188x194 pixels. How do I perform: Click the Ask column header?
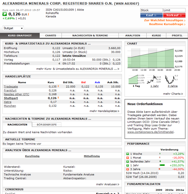97,82
